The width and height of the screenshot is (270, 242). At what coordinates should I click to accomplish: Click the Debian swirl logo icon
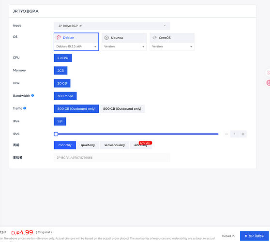(59, 38)
